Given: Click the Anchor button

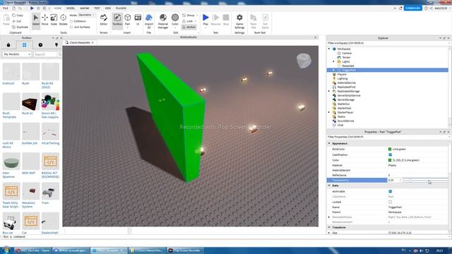Looking at the screenshot, I should (x=189, y=27).
